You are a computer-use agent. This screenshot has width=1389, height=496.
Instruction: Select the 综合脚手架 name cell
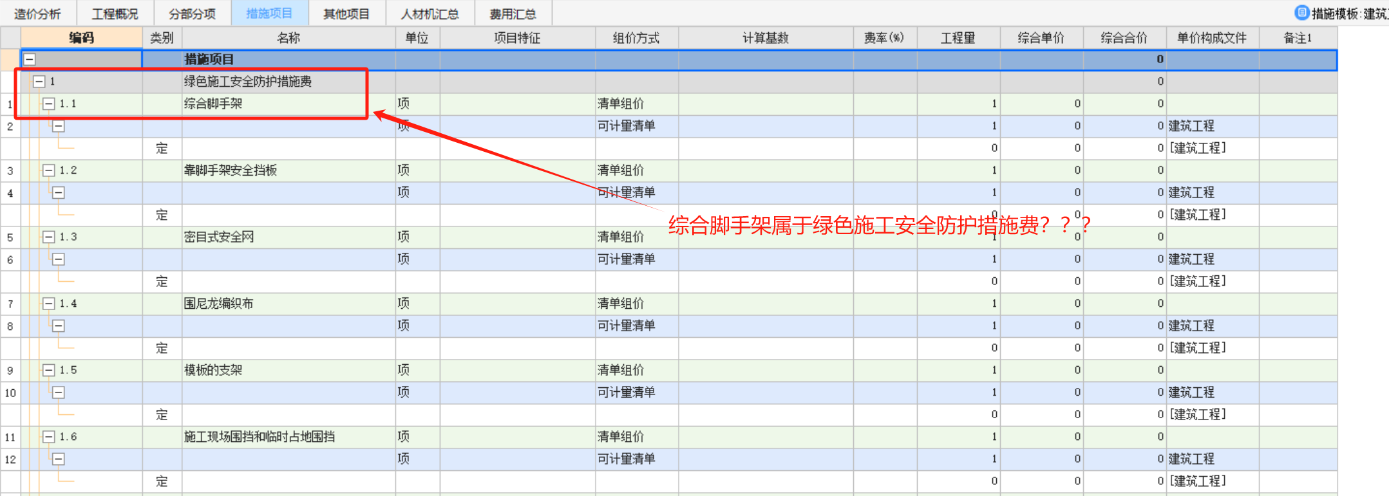[288, 104]
